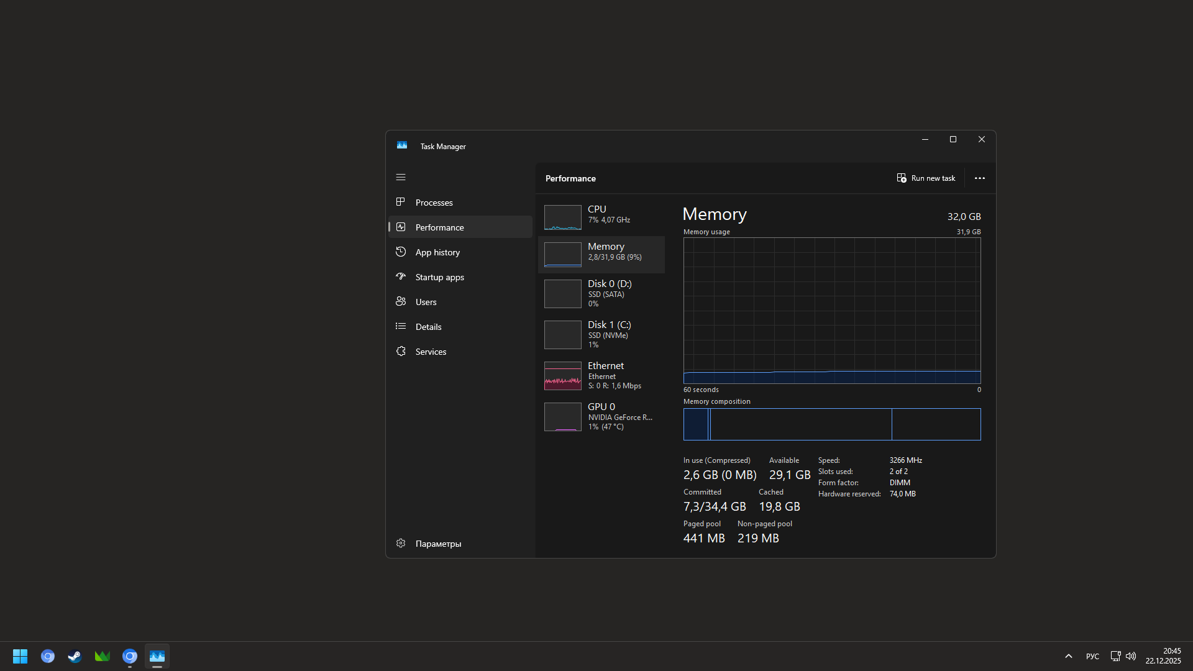Click the Services puzzle icon
This screenshot has height=671, width=1193.
401,352
